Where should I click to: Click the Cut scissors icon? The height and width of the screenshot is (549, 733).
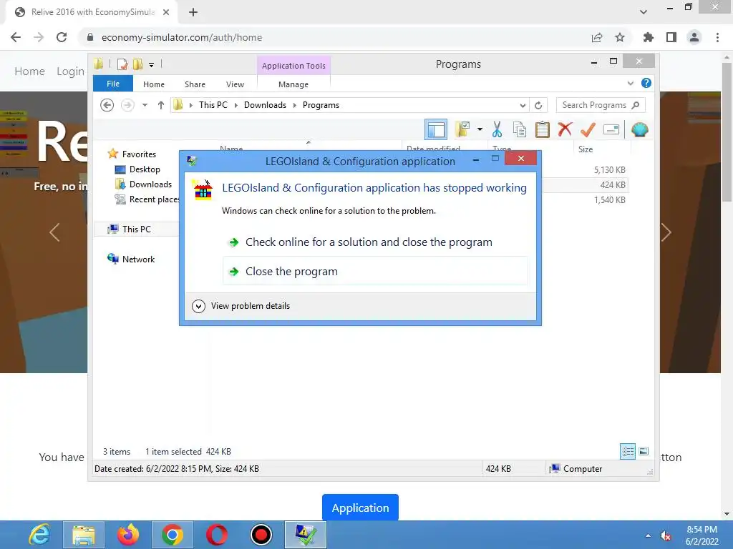[x=497, y=130]
